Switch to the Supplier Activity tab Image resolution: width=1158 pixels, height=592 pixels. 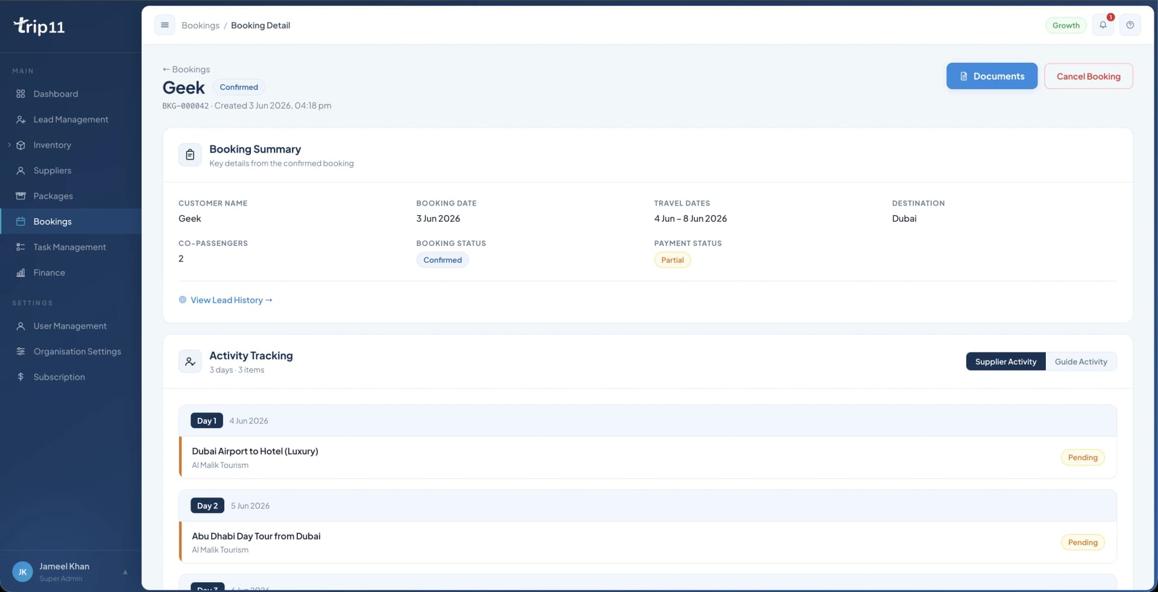tap(1005, 362)
